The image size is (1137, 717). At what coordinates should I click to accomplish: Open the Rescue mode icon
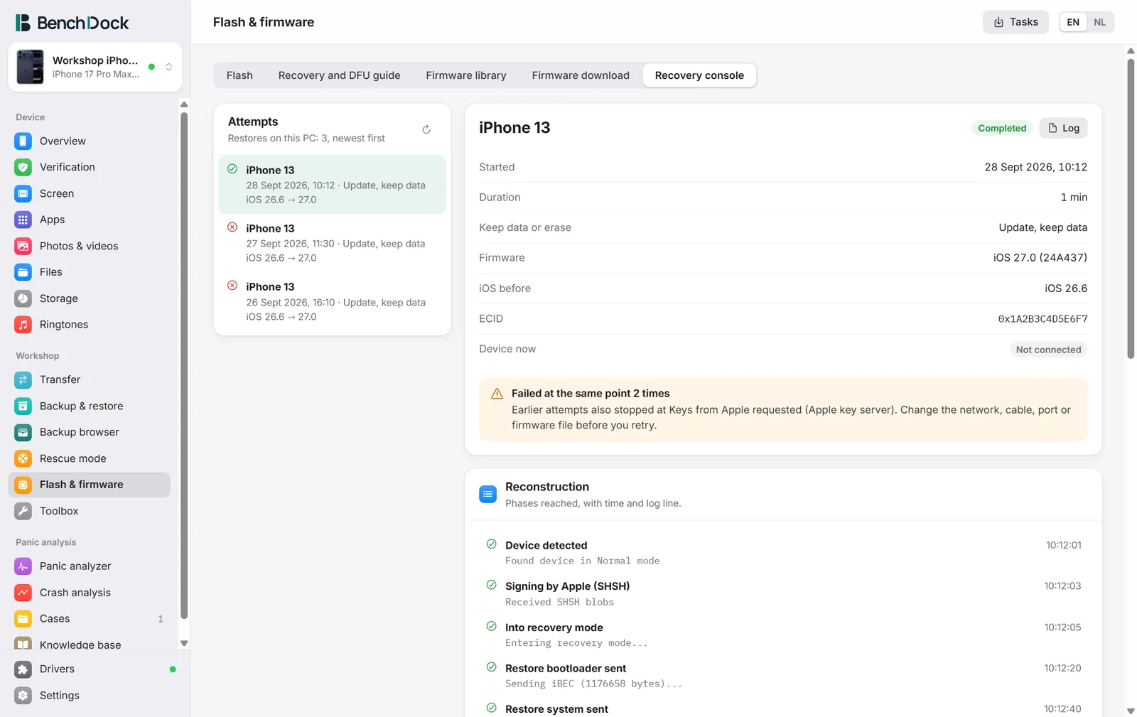click(23, 458)
